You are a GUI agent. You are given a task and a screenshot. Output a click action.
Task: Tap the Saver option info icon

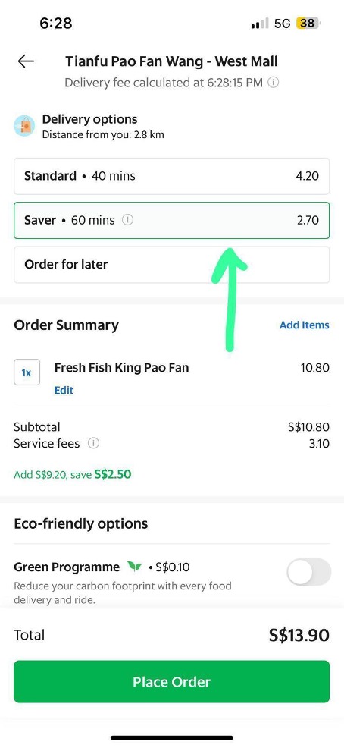[x=128, y=220]
